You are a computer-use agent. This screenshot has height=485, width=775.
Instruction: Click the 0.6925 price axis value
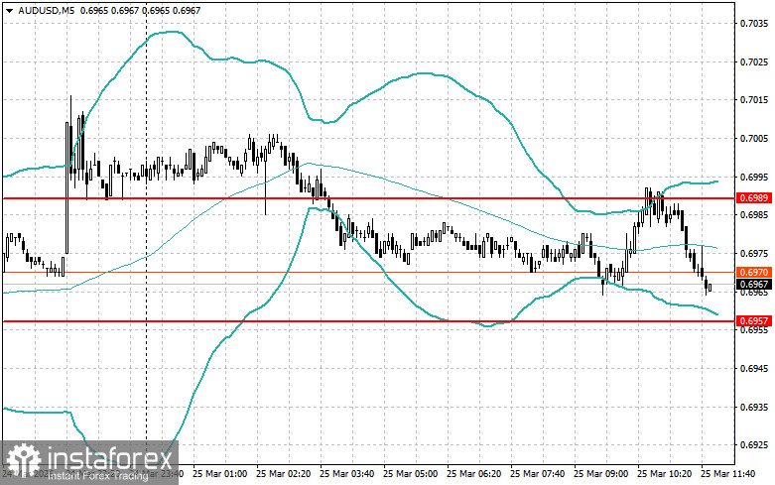pos(754,445)
